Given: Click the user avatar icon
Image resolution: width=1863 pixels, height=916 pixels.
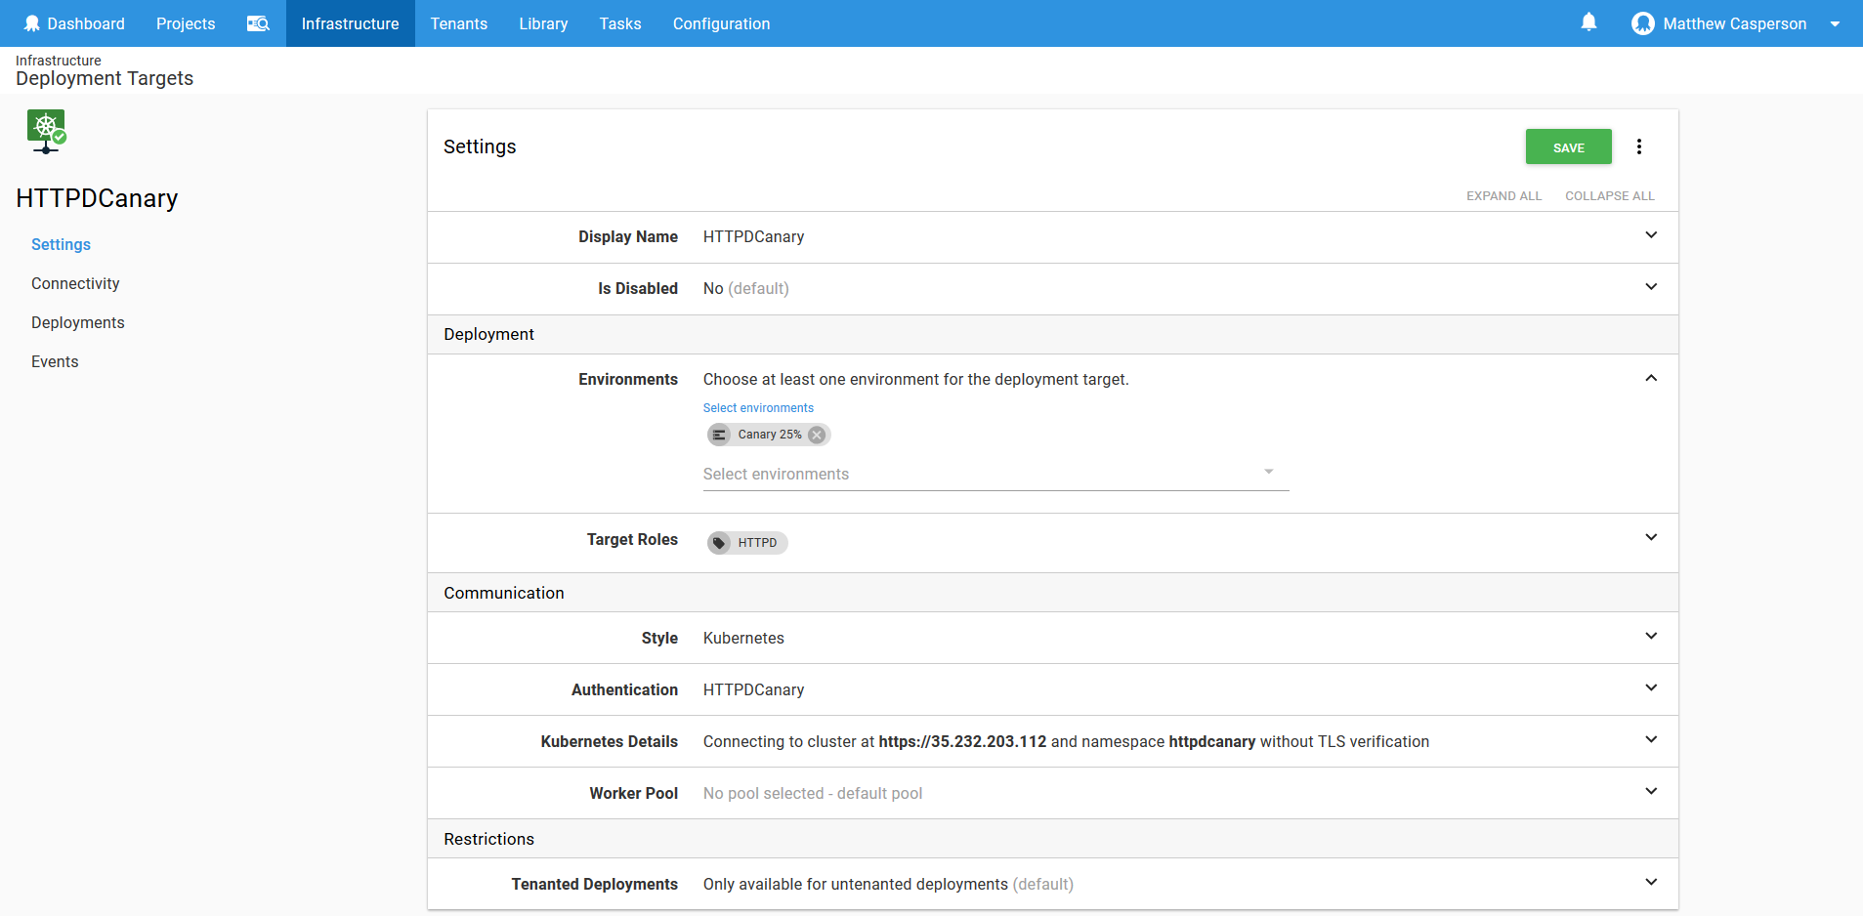Looking at the screenshot, I should point(1642,23).
